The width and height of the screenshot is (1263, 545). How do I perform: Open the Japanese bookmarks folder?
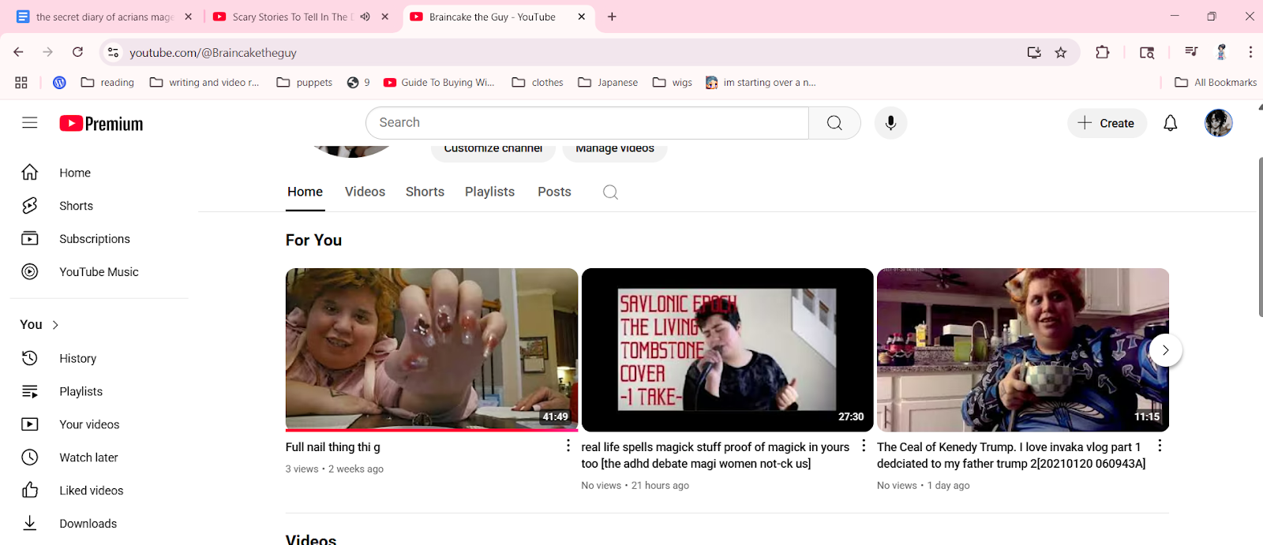click(608, 82)
